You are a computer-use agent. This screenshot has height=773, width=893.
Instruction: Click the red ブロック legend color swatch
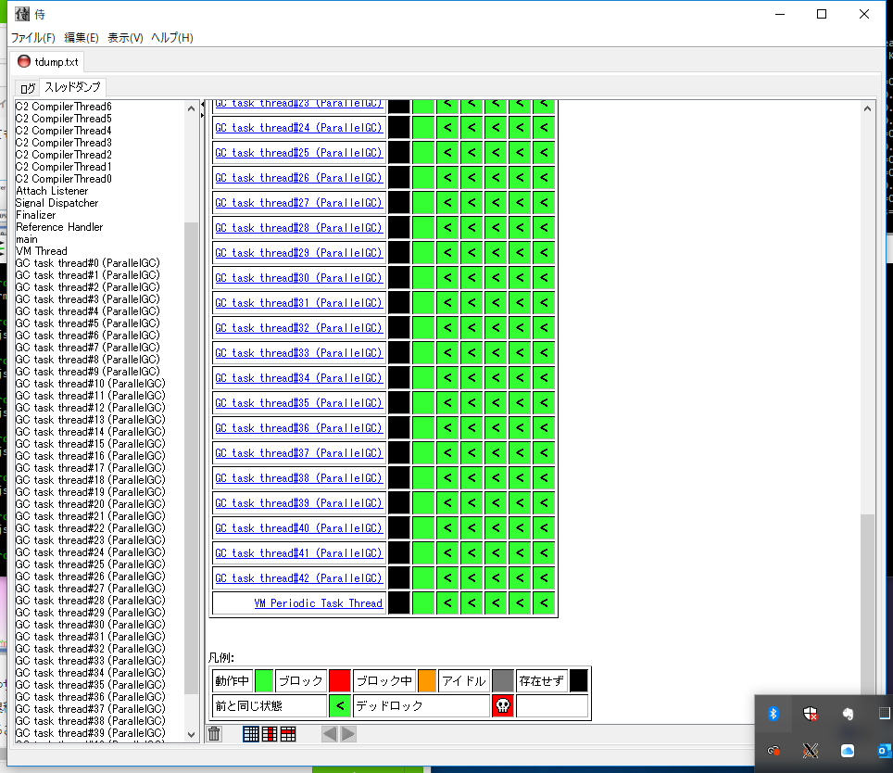[339, 681]
